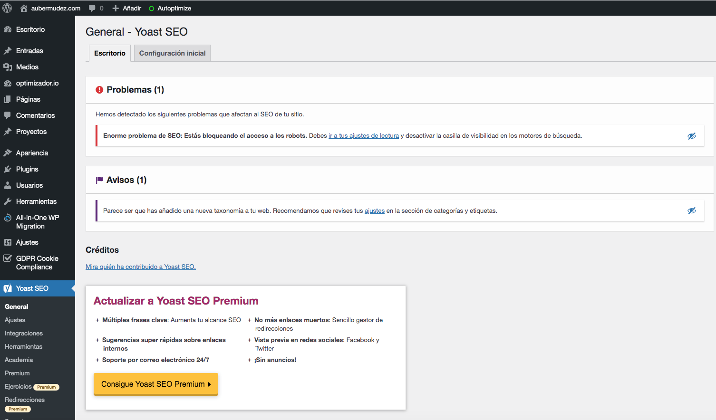
Task: Open Herramientas submenu under Yoast SEO
Action: tap(24, 347)
